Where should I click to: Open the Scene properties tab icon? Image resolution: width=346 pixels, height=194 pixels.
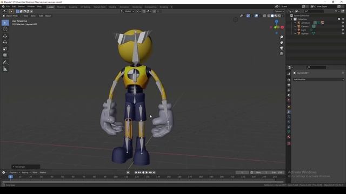[289, 95]
